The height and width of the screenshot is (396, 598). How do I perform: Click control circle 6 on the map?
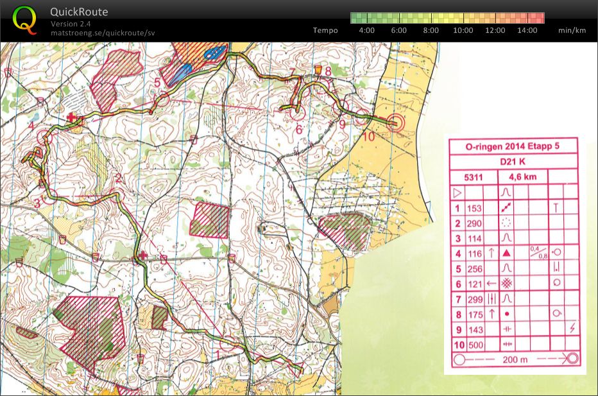point(298,112)
